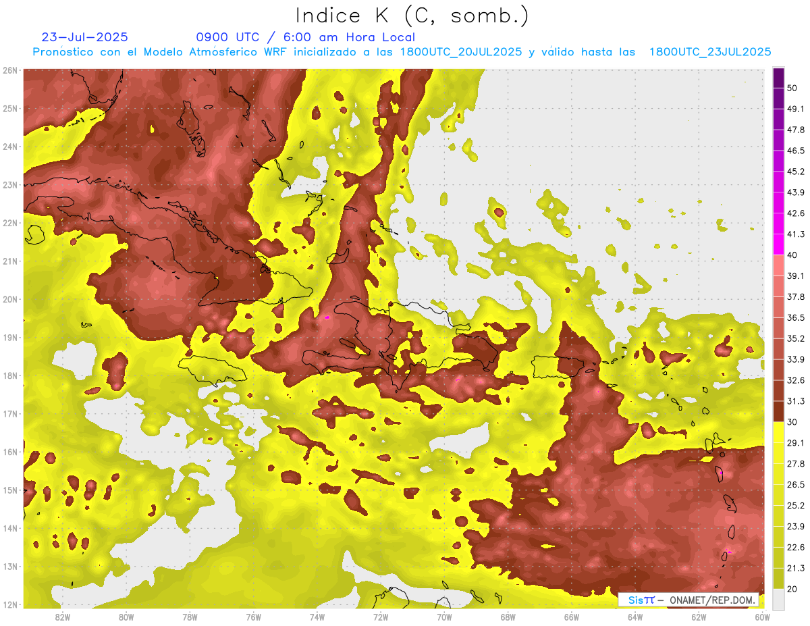Click the '31.3' value on the color scale
810x626 pixels.
coord(796,401)
